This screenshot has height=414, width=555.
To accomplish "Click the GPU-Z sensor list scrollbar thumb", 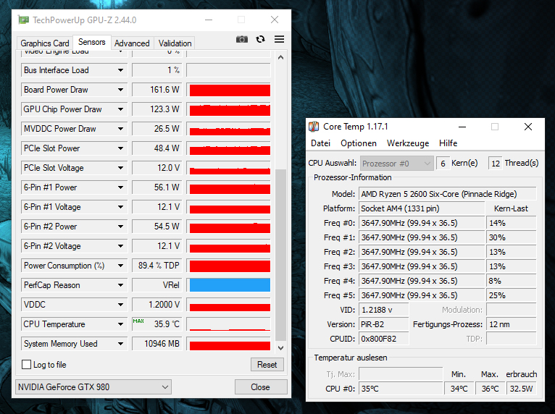I will point(280,255).
